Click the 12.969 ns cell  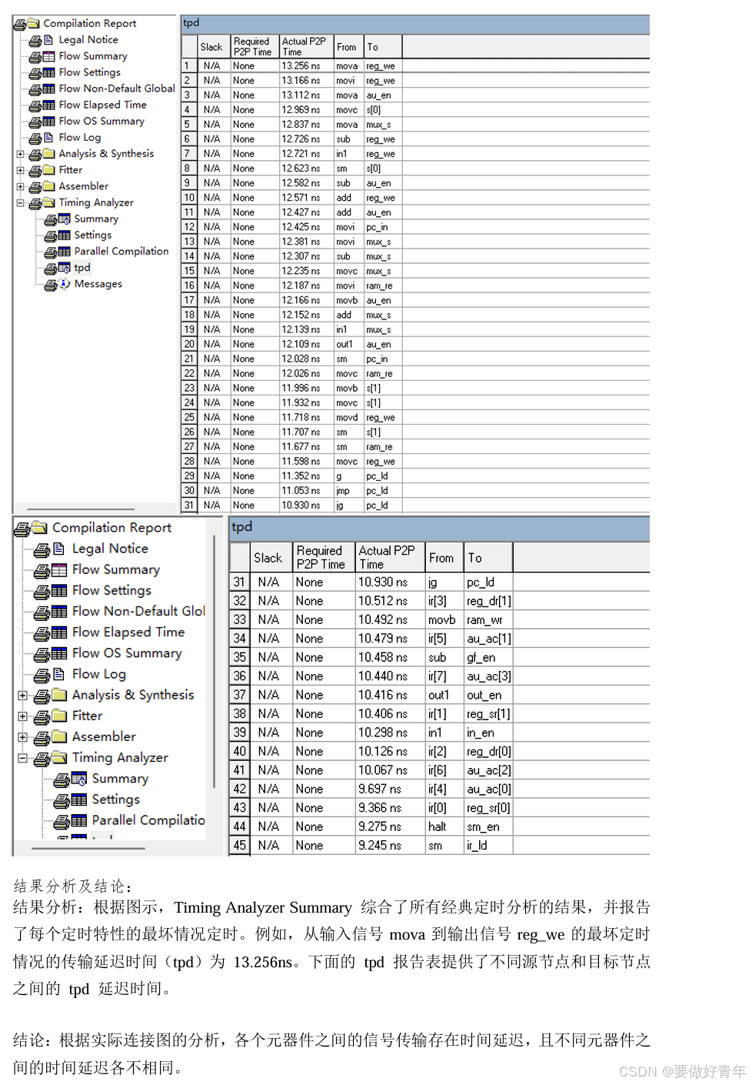point(306,110)
